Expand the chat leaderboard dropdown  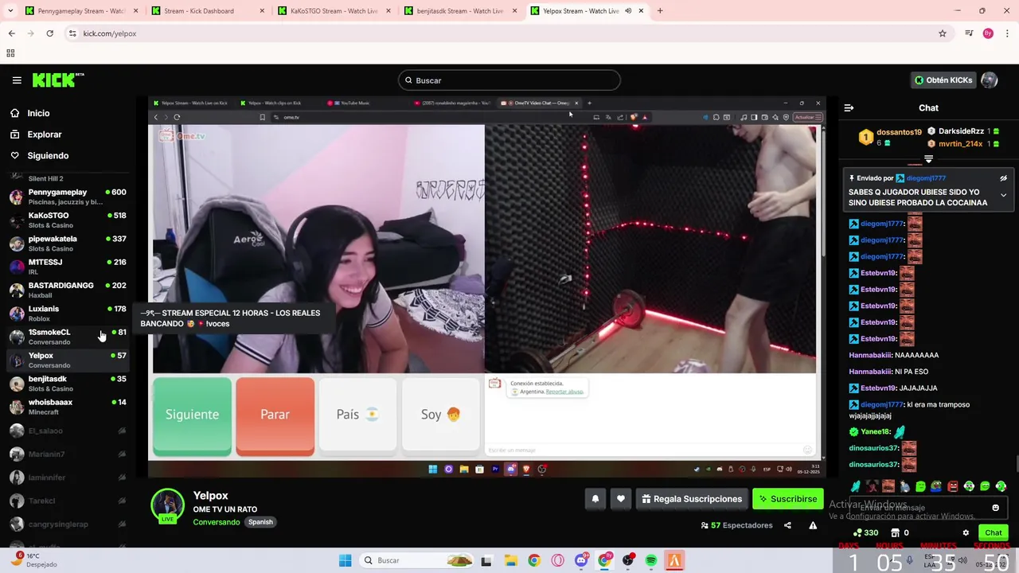point(928,159)
